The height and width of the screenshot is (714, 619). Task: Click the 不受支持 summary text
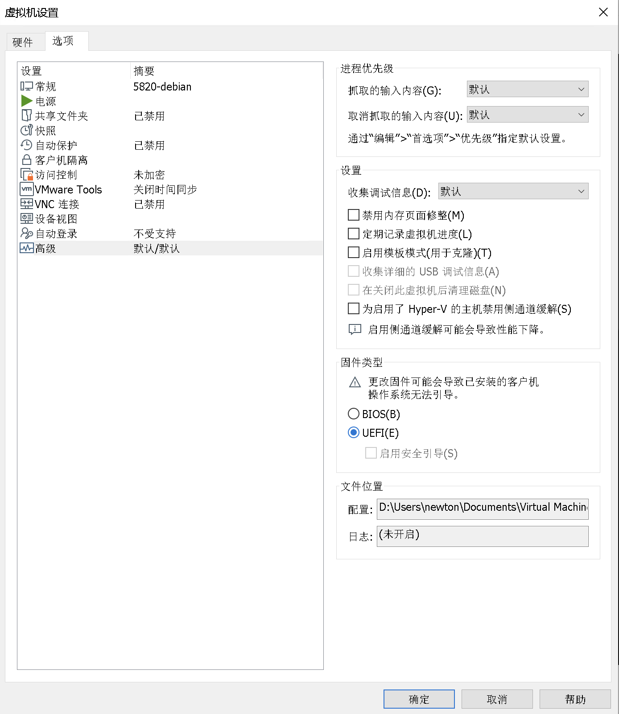[155, 234]
